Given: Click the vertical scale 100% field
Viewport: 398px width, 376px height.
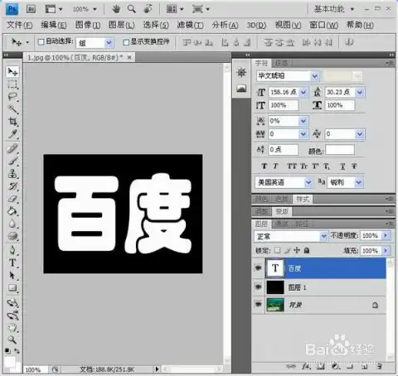Looking at the screenshot, I should coord(284,105).
